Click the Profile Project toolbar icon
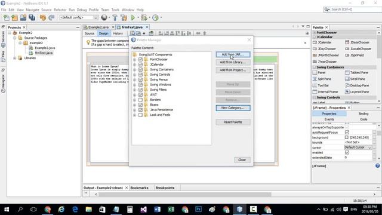The width and height of the screenshot is (382, 215). 155,17
